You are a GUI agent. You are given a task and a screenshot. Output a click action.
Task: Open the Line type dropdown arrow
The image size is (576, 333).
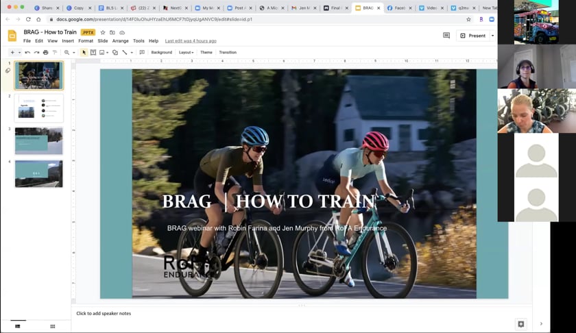(132, 53)
